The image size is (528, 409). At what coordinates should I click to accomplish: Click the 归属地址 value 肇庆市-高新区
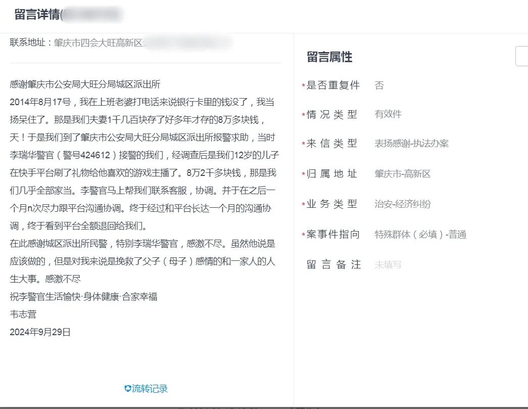point(402,174)
